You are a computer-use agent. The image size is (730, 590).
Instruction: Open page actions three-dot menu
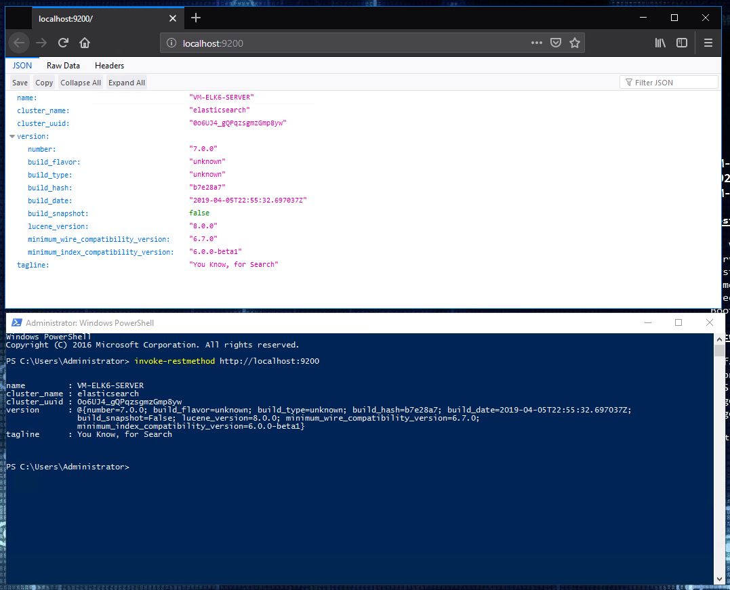(536, 43)
